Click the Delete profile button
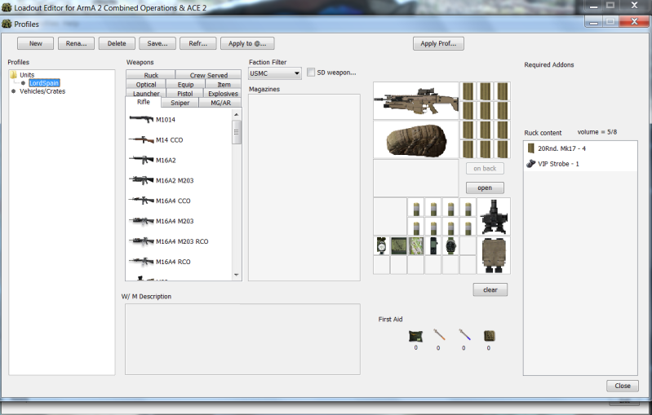Screen dimensions: 652x415 tap(117, 43)
